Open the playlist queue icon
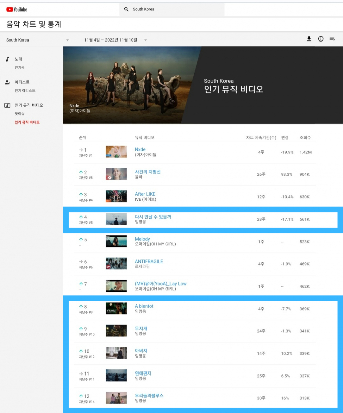 click(x=332, y=39)
